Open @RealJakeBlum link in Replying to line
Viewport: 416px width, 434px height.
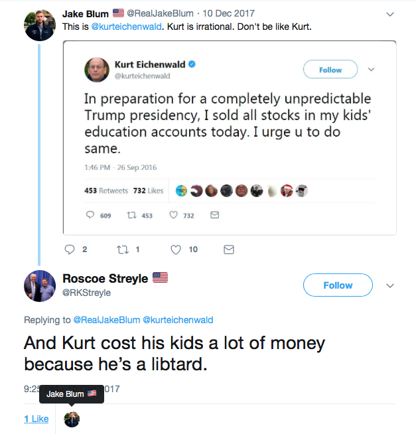107,320
